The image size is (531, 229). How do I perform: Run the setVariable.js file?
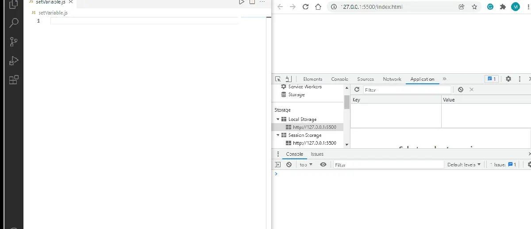click(x=242, y=2)
